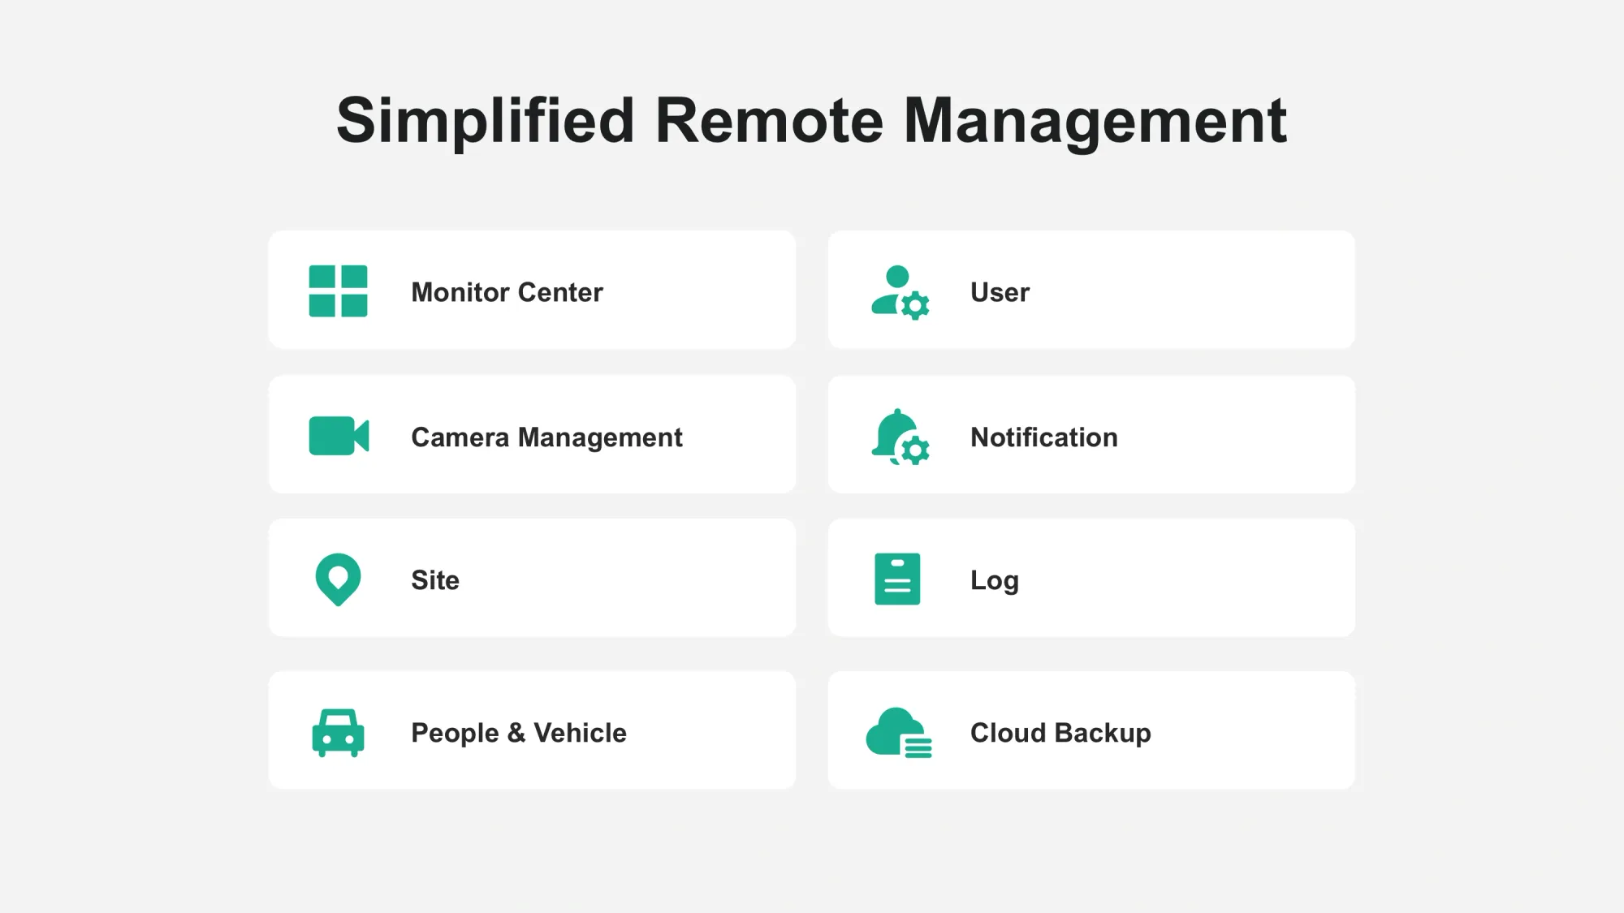Image resolution: width=1624 pixels, height=913 pixels.
Task: Click the Log clipboard icon
Action: (897, 579)
